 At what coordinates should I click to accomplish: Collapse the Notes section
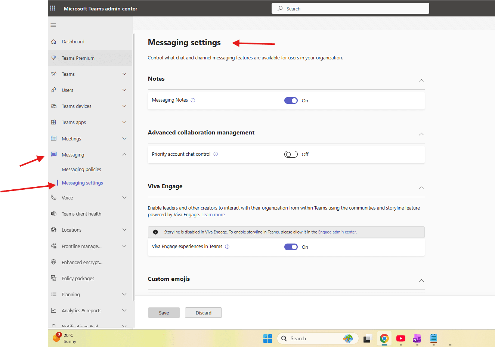pos(421,80)
